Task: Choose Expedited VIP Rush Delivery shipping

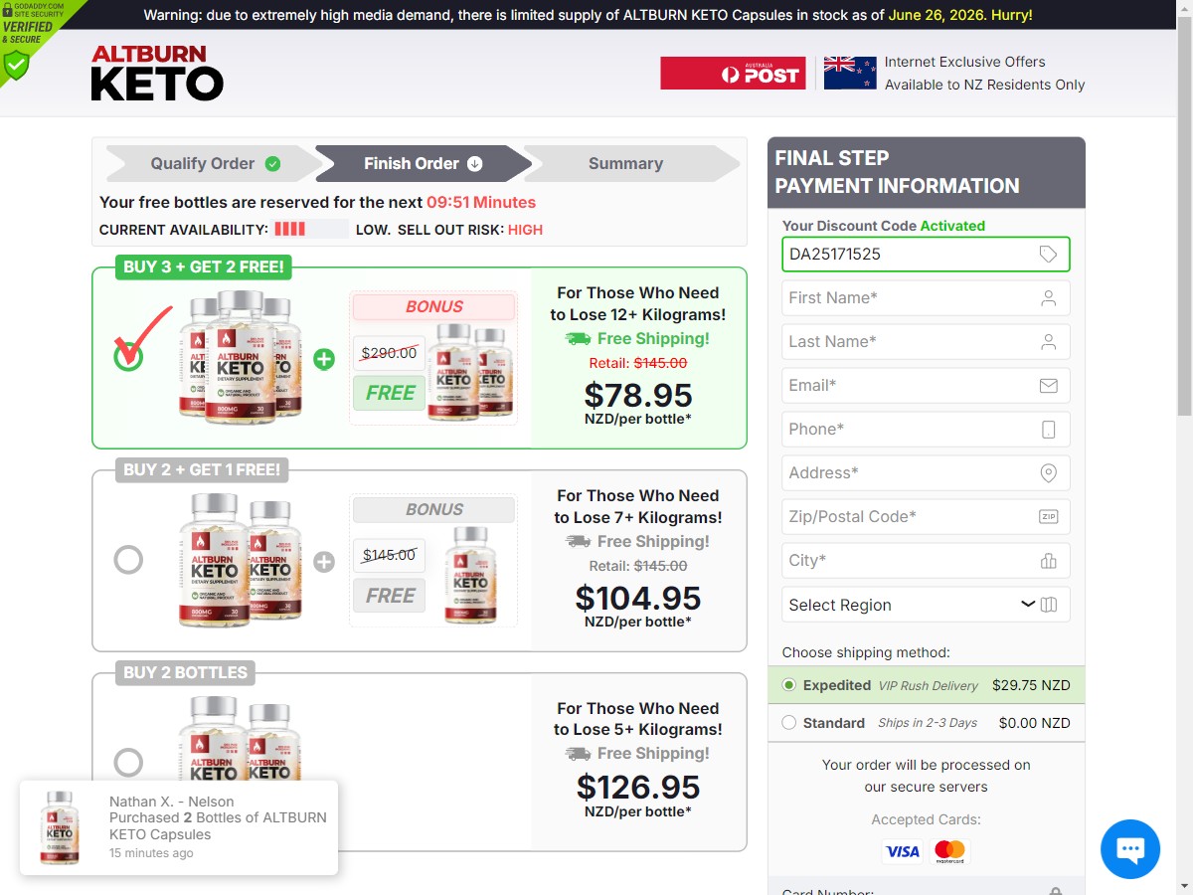Action: pos(789,685)
